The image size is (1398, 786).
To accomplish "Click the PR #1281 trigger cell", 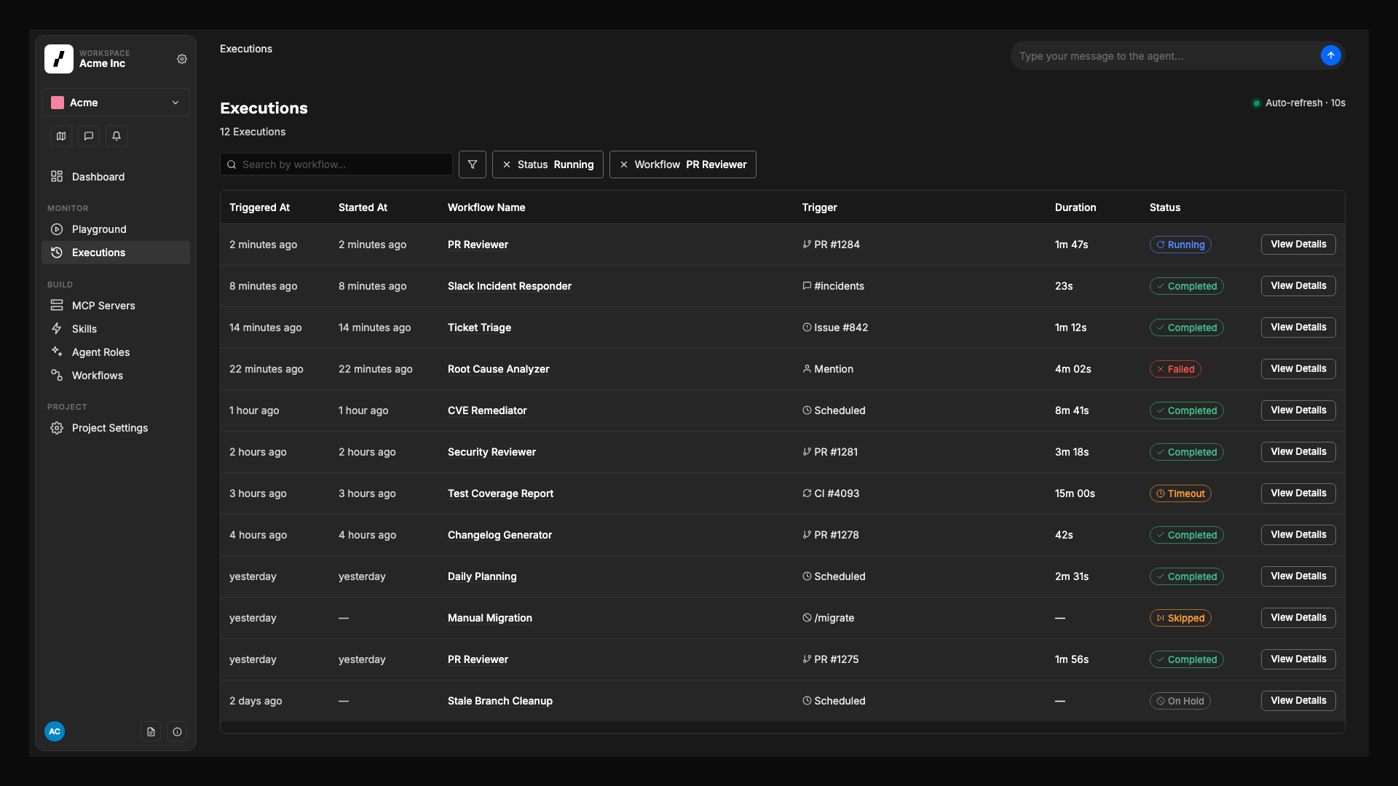I will (x=830, y=452).
